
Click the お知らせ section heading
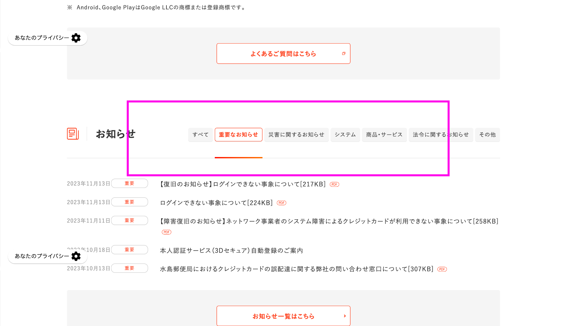[116, 134]
